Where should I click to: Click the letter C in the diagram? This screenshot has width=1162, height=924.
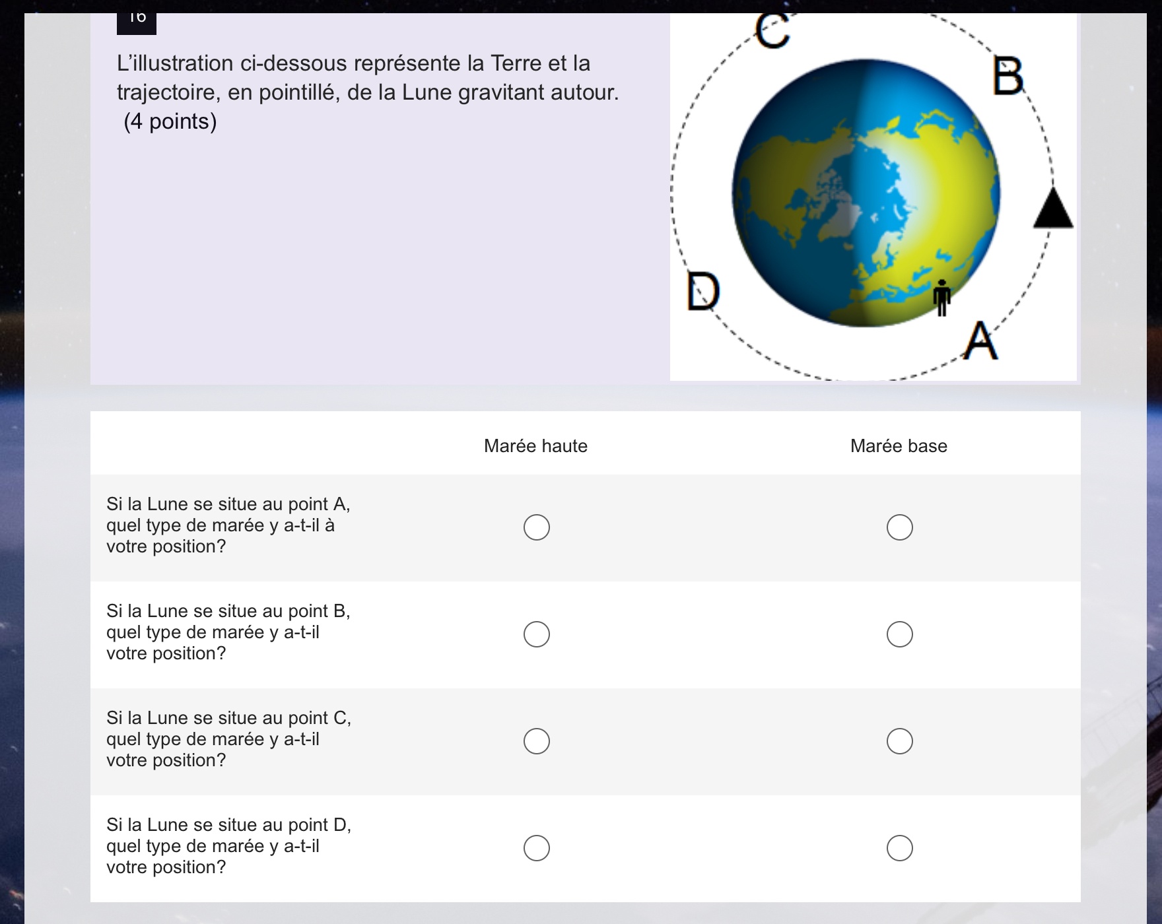pos(772,31)
